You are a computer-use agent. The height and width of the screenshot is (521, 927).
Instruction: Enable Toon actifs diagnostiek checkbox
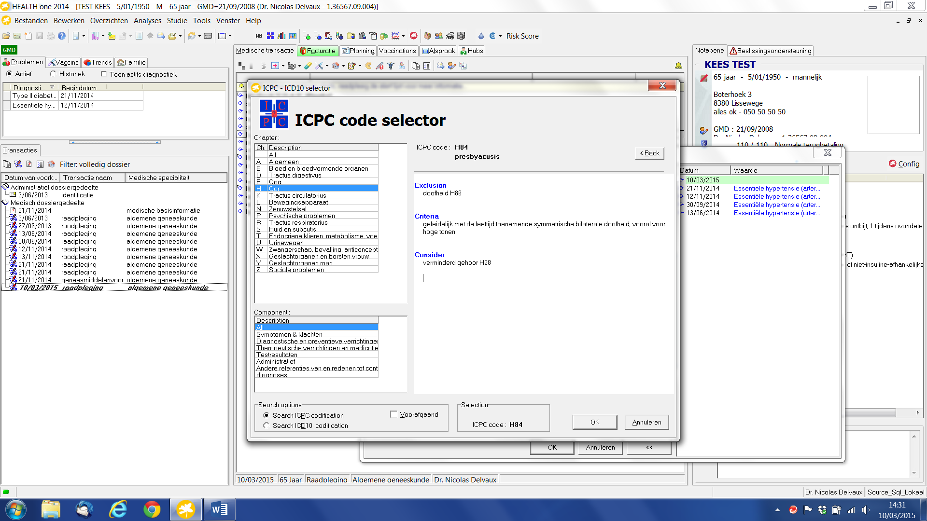[x=103, y=74]
